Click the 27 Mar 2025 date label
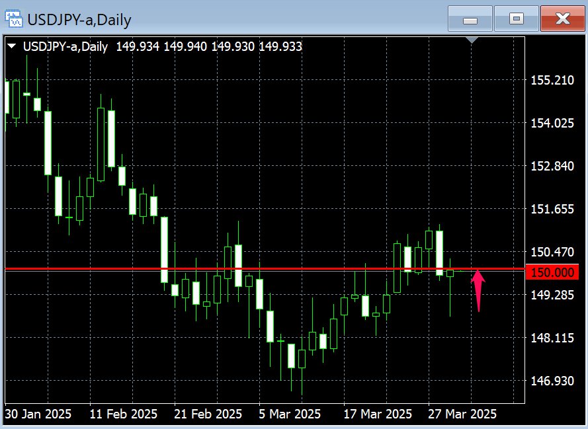Image resolution: width=588 pixels, height=429 pixels. [x=462, y=414]
